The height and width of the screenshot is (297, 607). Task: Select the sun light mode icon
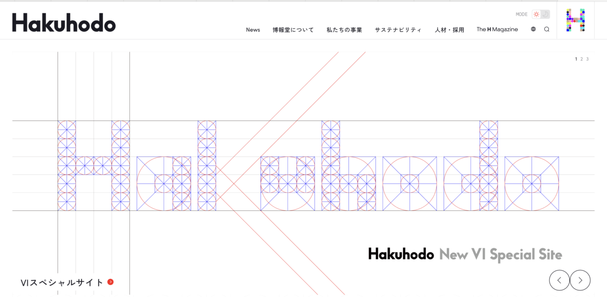[x=536, y=14]
